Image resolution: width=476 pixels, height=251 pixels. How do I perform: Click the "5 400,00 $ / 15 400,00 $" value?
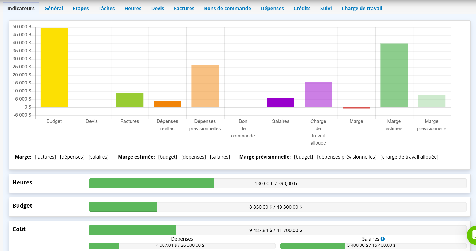click(371, 245)
